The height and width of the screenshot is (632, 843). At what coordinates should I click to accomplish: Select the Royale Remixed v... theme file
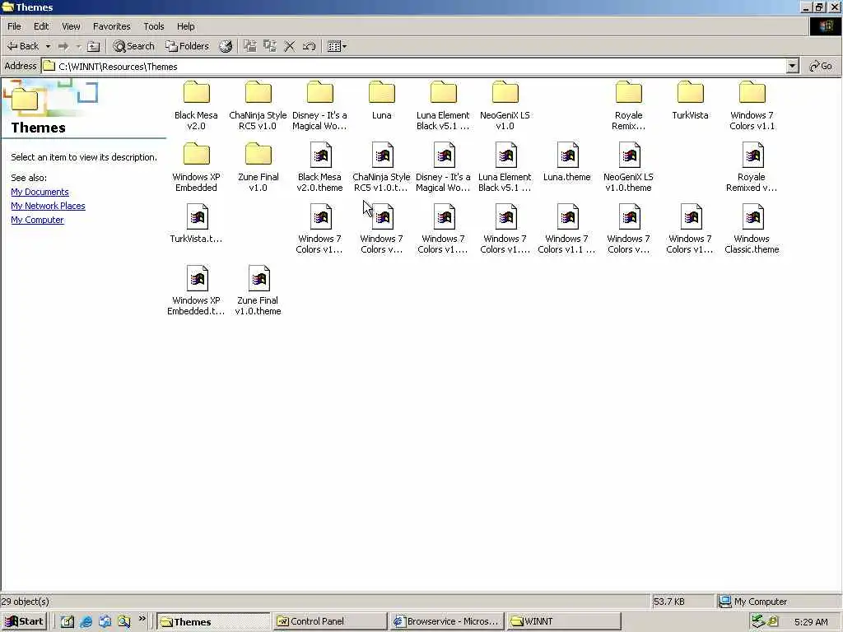[x=752, y=167]
